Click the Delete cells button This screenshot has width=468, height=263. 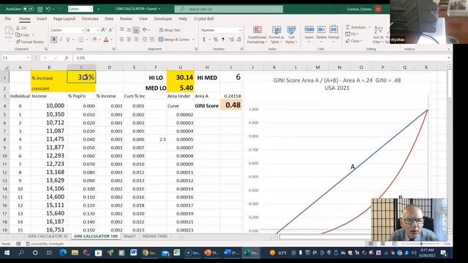pyautogui.click(x=321, y=34)
